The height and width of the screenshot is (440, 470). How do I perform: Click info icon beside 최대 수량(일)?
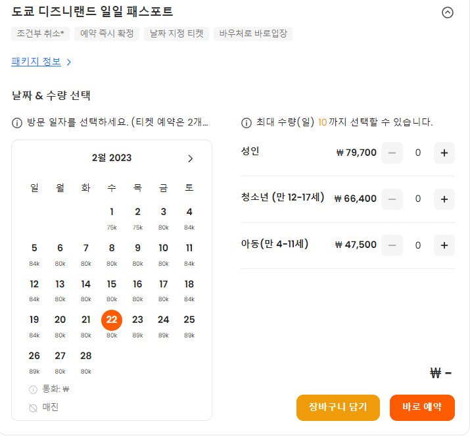coord(246,123)
